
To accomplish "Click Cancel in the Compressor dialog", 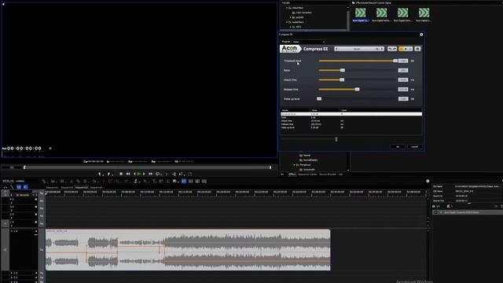I will pyautogui.click(x=414, y=147).
